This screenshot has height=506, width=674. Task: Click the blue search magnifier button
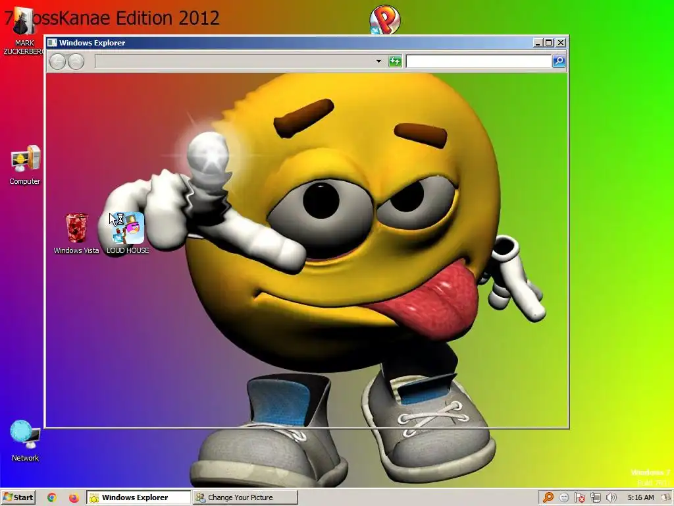tap(559, 61)
